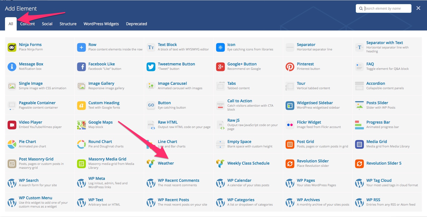Viewport: 427px width, 217px height.
Task: Choose the FAQ element
Action: (387, 66)
